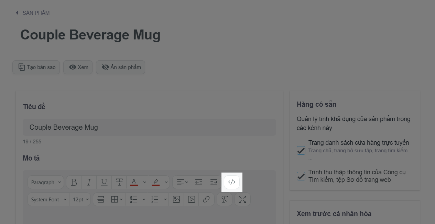Insert an image into the description
This screenshot has width=435, height=224.
(176, 199)
